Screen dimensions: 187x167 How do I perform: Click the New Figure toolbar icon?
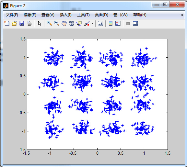click(7, 23)
